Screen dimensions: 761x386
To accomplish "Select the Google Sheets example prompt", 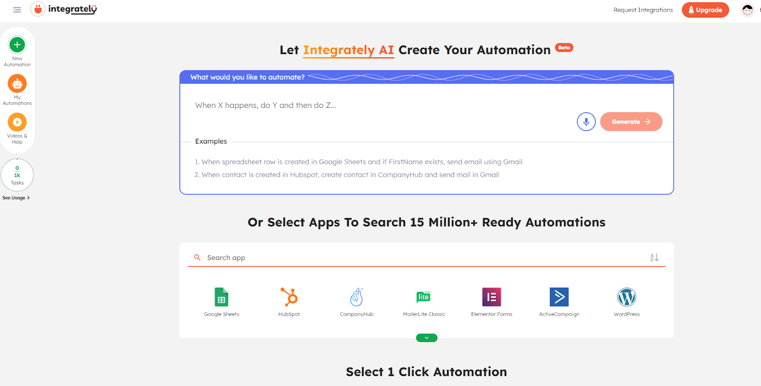I will (x=359, y=162).
